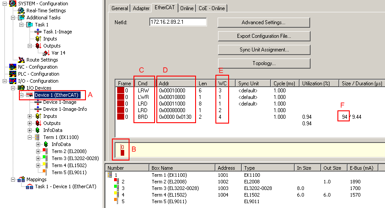The width and height of the screenshot is (385, 208).
Task: Click the Mappings icon in tree
Action: [21, 179]
